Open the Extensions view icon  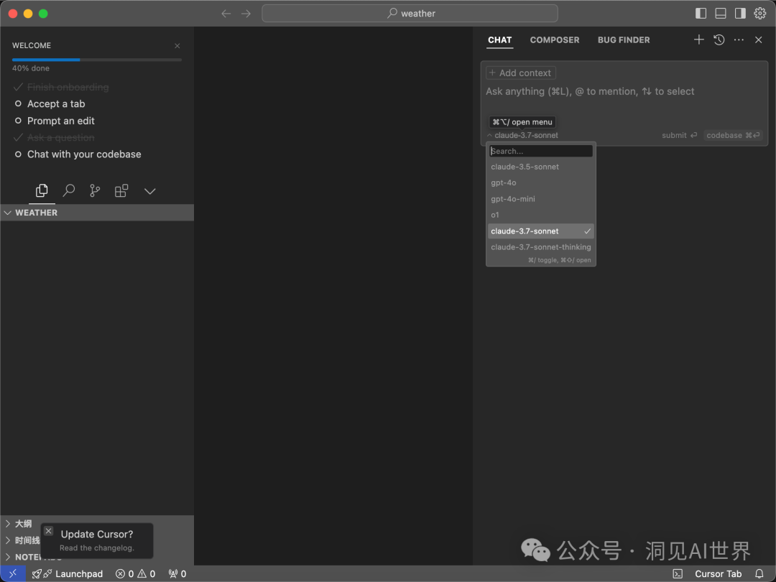click(121, 190)
